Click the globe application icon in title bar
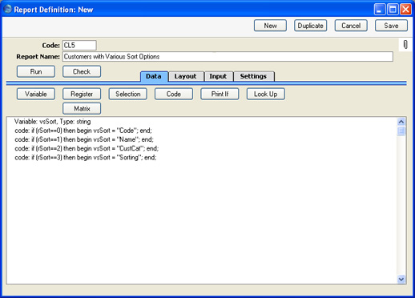This screenshot has width=415, height=298. [x=7, y=9]
